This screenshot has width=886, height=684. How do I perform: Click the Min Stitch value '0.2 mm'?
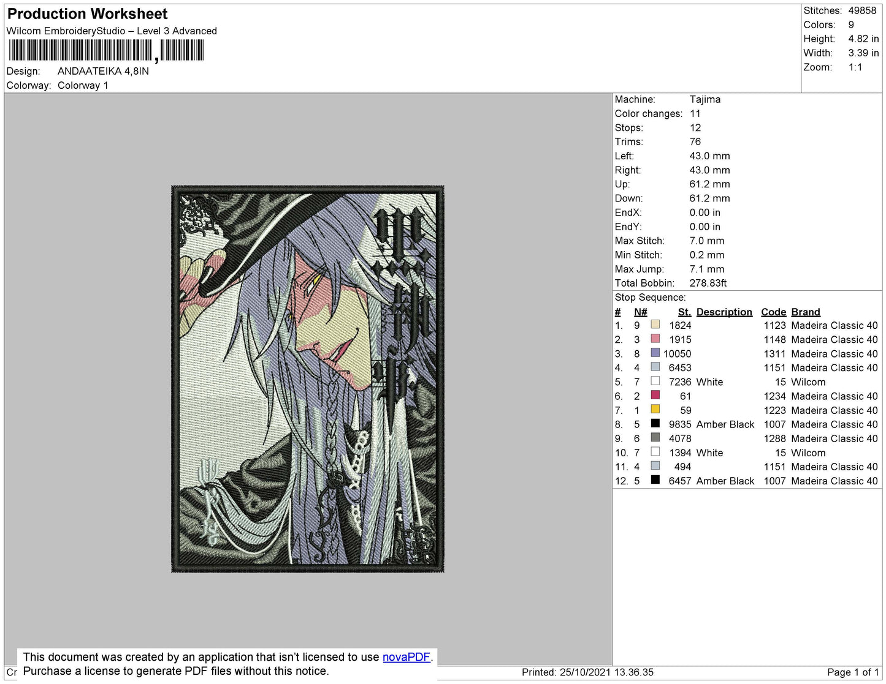(x=707, y=255)
